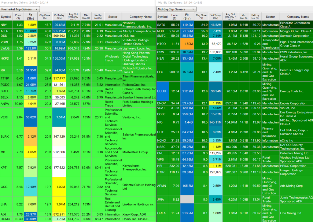Sort Premarket Top Gainers by Company Name header
This screenshot has height=222, width=313.
(x=139, y=17)
